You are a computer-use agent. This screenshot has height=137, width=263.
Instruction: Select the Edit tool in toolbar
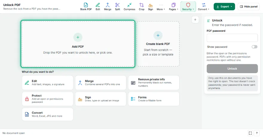(x=98, y=7)
